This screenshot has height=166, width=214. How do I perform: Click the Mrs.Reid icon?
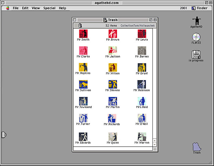pyautogui.click(x=142, y=101)
